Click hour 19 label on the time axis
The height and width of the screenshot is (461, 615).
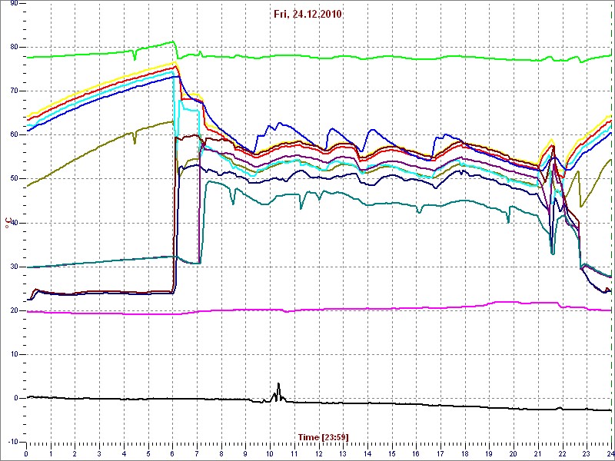[489, 453]
